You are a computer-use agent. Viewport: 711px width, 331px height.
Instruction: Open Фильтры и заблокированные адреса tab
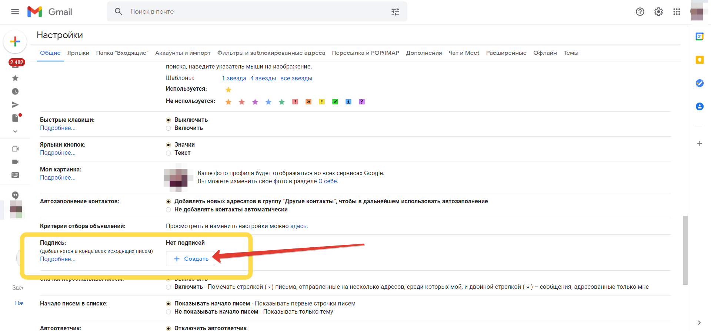[x=271, y=53]
